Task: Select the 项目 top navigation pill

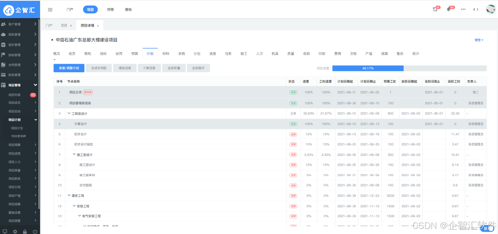Action: (90, 9)
